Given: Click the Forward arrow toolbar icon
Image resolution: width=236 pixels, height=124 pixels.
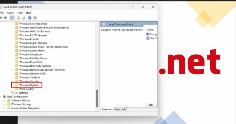Looking at the screenshot, I should [x=5, y=18].
